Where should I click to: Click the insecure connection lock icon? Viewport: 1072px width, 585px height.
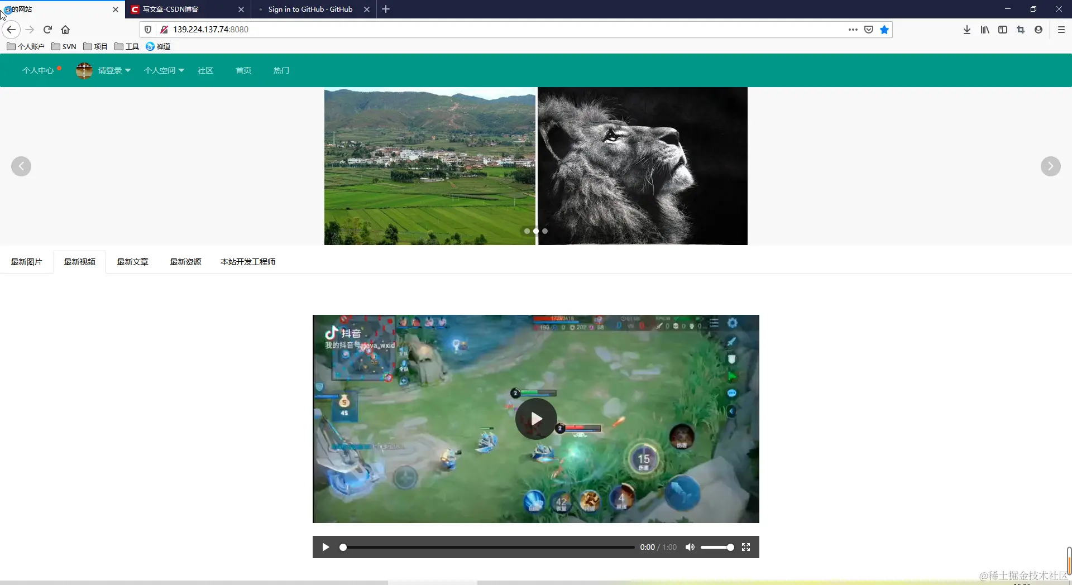[x=164, y=30]
